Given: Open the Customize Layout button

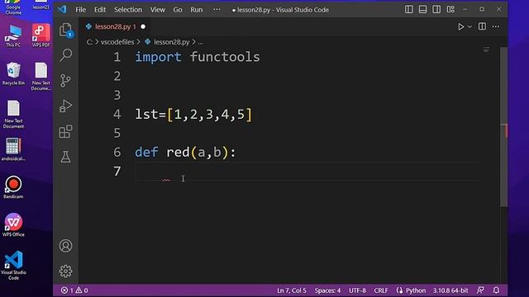Looking at the screenshot, I should (x=450, y=9).
